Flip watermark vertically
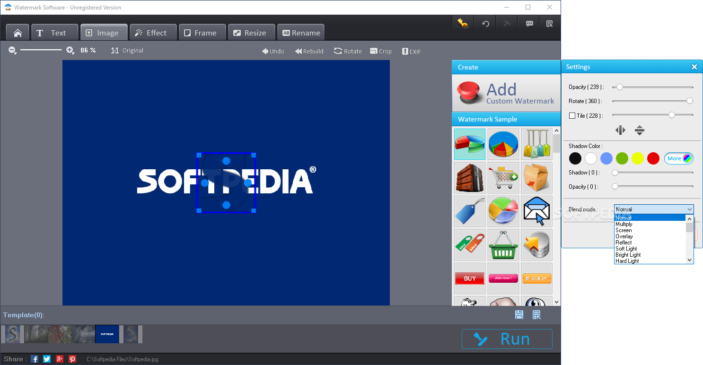The width and height of the screenshot is (703, 365). (x=640, y=130)
